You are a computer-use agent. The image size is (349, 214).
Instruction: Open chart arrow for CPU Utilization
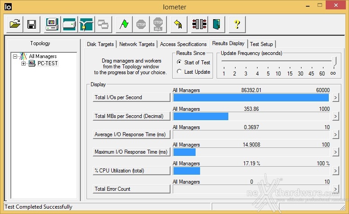(x=336, y=171)
